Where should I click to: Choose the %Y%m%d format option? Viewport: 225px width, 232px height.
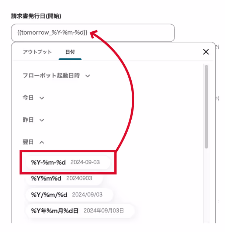click(64, 178)
